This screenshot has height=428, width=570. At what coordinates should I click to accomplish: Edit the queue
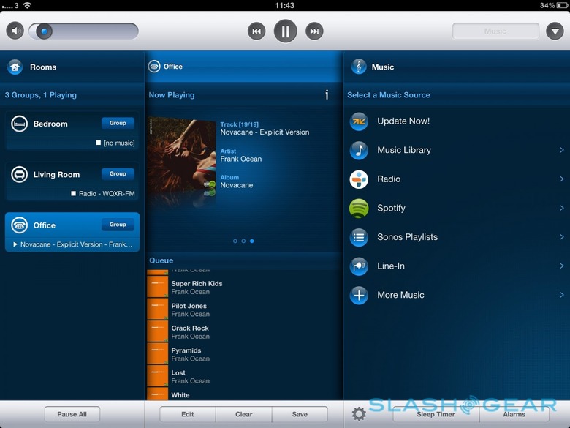pos(188,414)
